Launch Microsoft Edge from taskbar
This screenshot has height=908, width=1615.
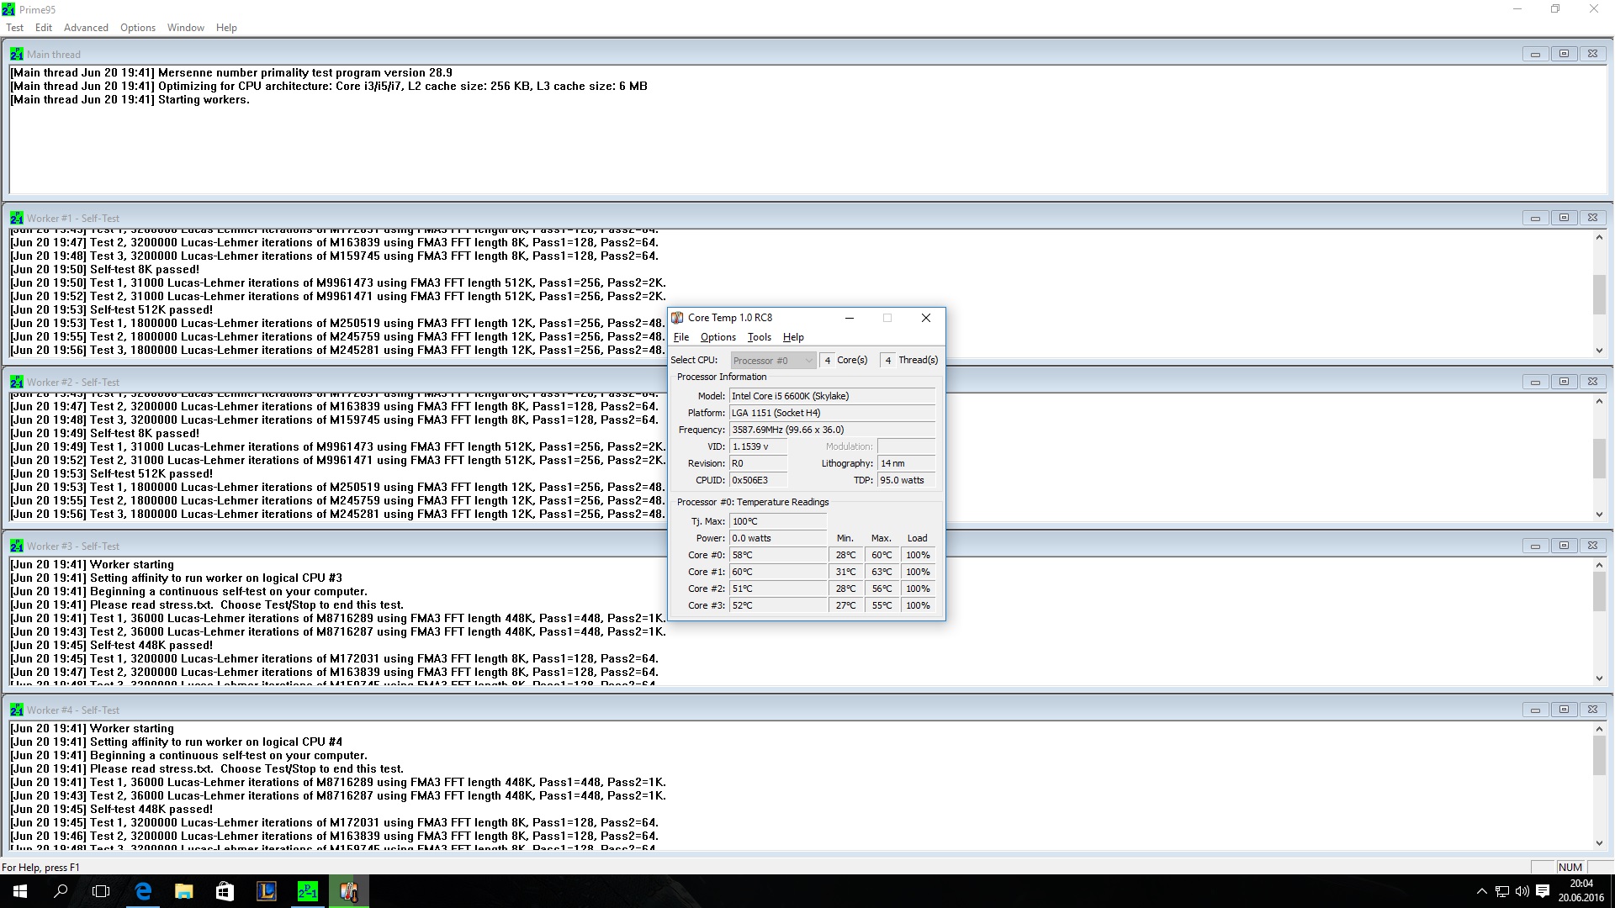pos(143,891)
